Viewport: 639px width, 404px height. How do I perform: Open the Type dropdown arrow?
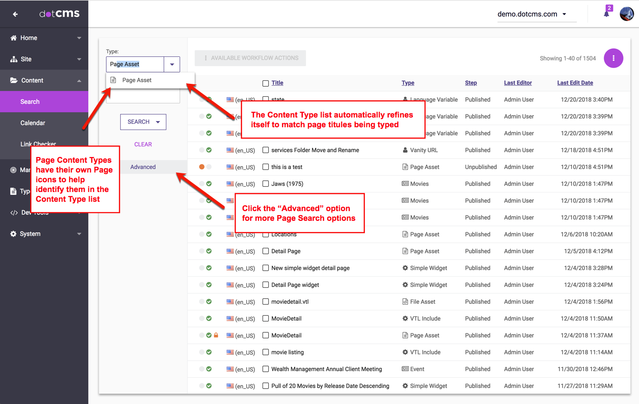tap(172, 64)
